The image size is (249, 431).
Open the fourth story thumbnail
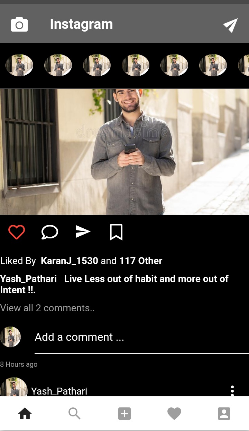point(136,65)
